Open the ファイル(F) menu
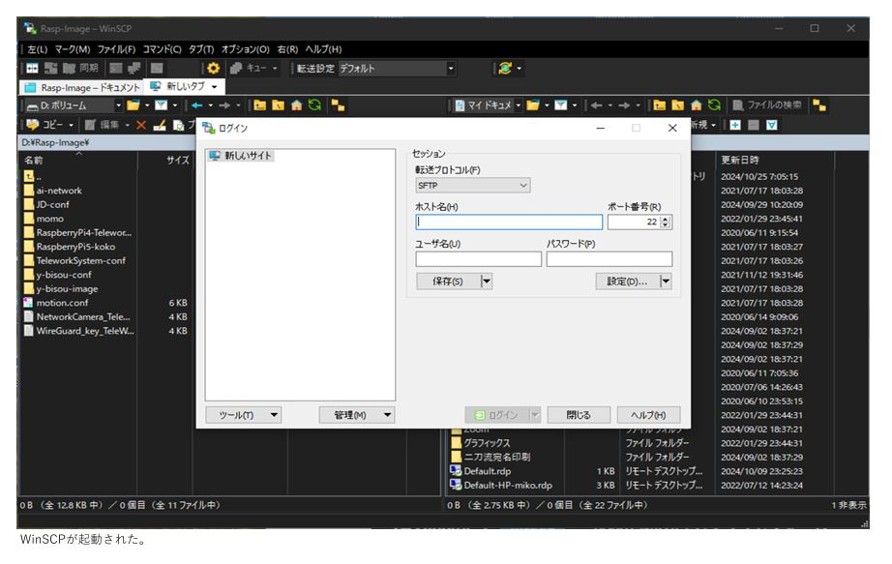 point(116,49)
